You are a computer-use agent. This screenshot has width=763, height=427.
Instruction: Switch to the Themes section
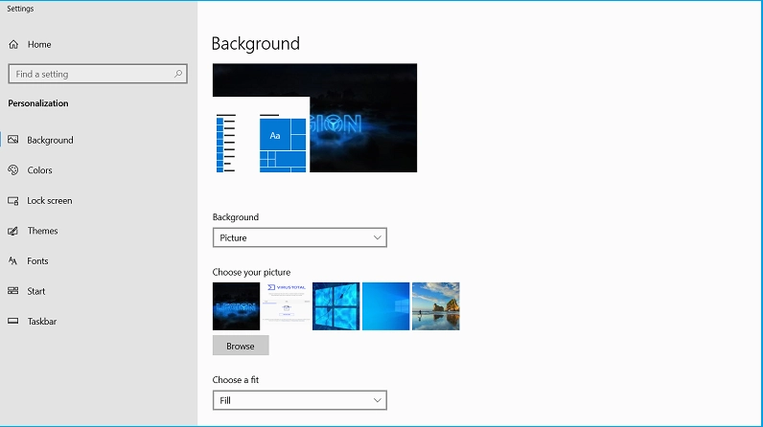[42, 231]
